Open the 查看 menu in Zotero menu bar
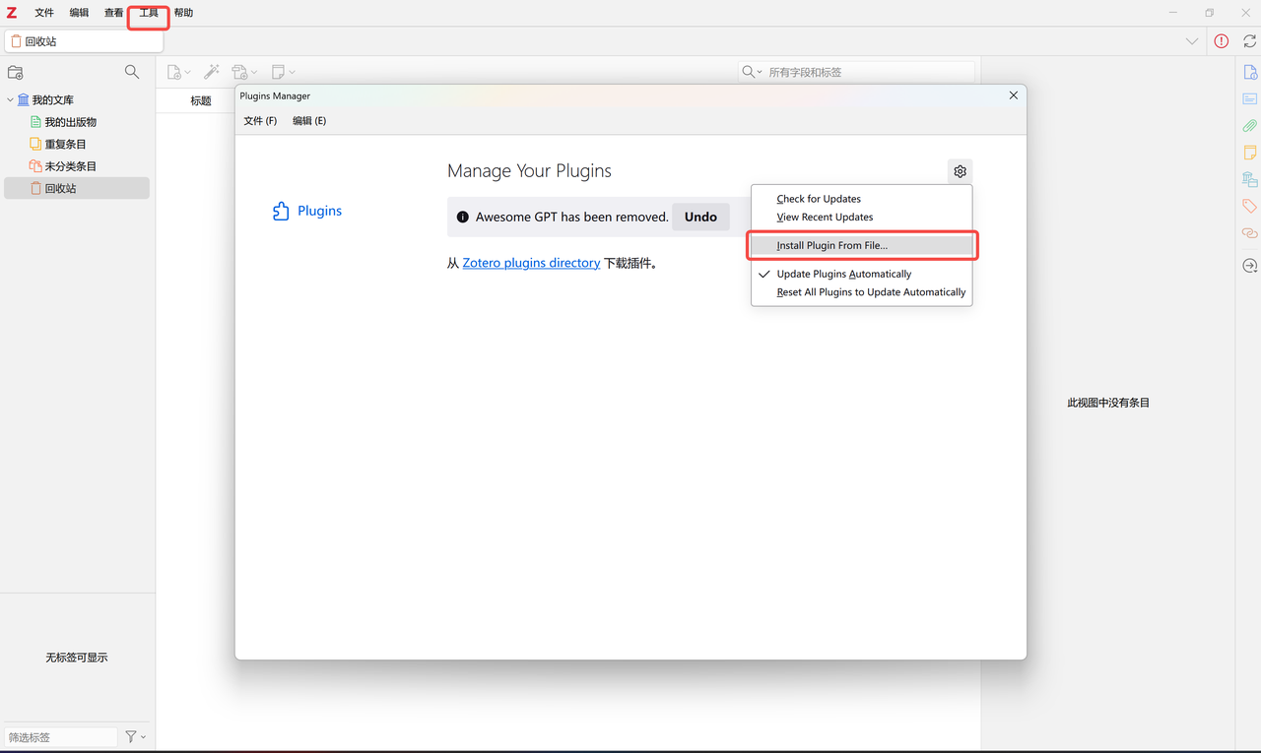 coord(114,13)
